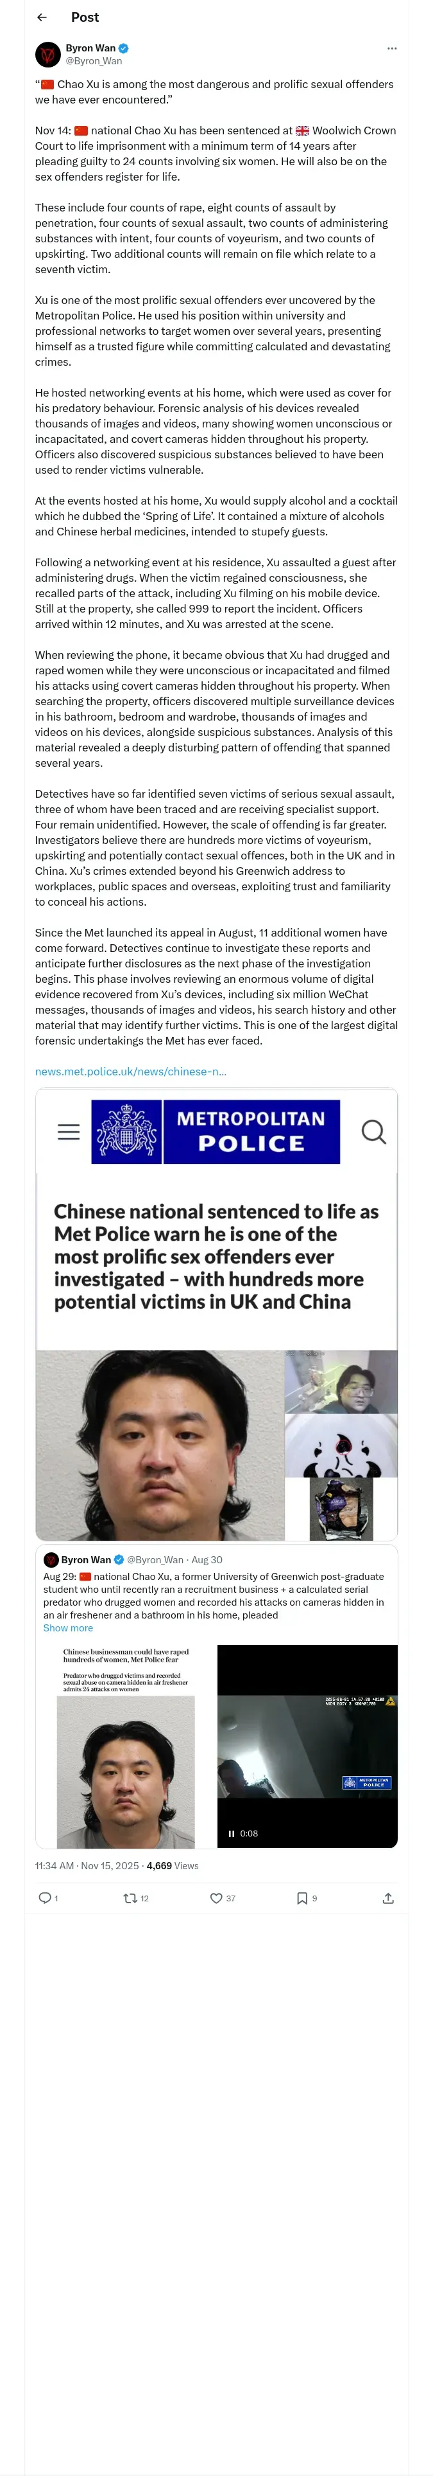Viewport: 433px width, 2476px height.
Task: Click the Byron Wan name in quoted post
Action: pos(87,1559)
